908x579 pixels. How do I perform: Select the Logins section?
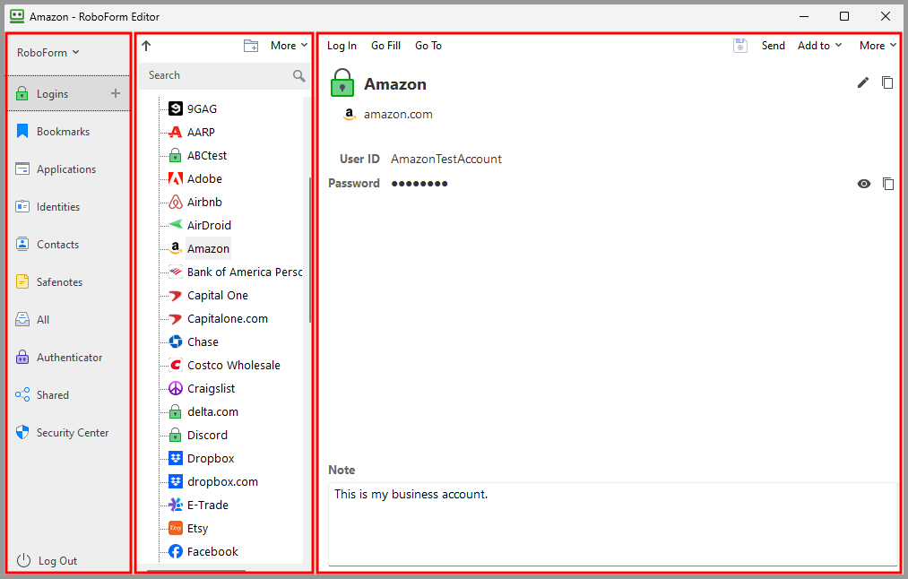coord(68,93)
